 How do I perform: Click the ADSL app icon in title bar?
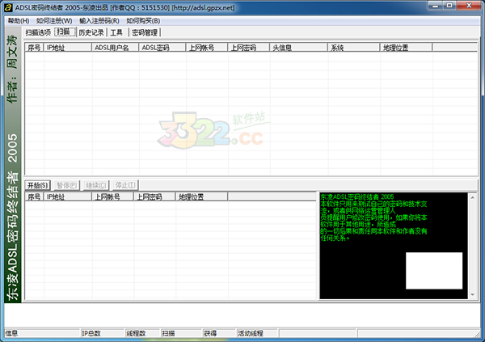[7, 6]
